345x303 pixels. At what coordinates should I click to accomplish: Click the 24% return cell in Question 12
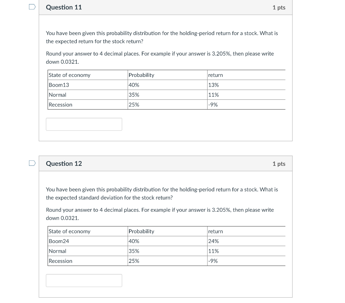pos(215,241)
